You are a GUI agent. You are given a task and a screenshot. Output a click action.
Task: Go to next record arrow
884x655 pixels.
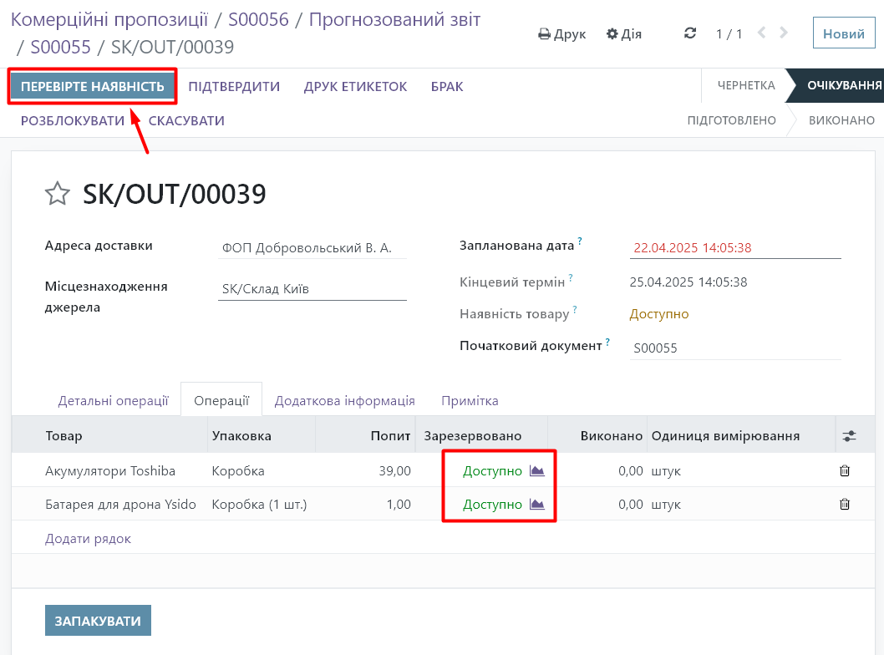pyautogui.click(x=784, y=33)
